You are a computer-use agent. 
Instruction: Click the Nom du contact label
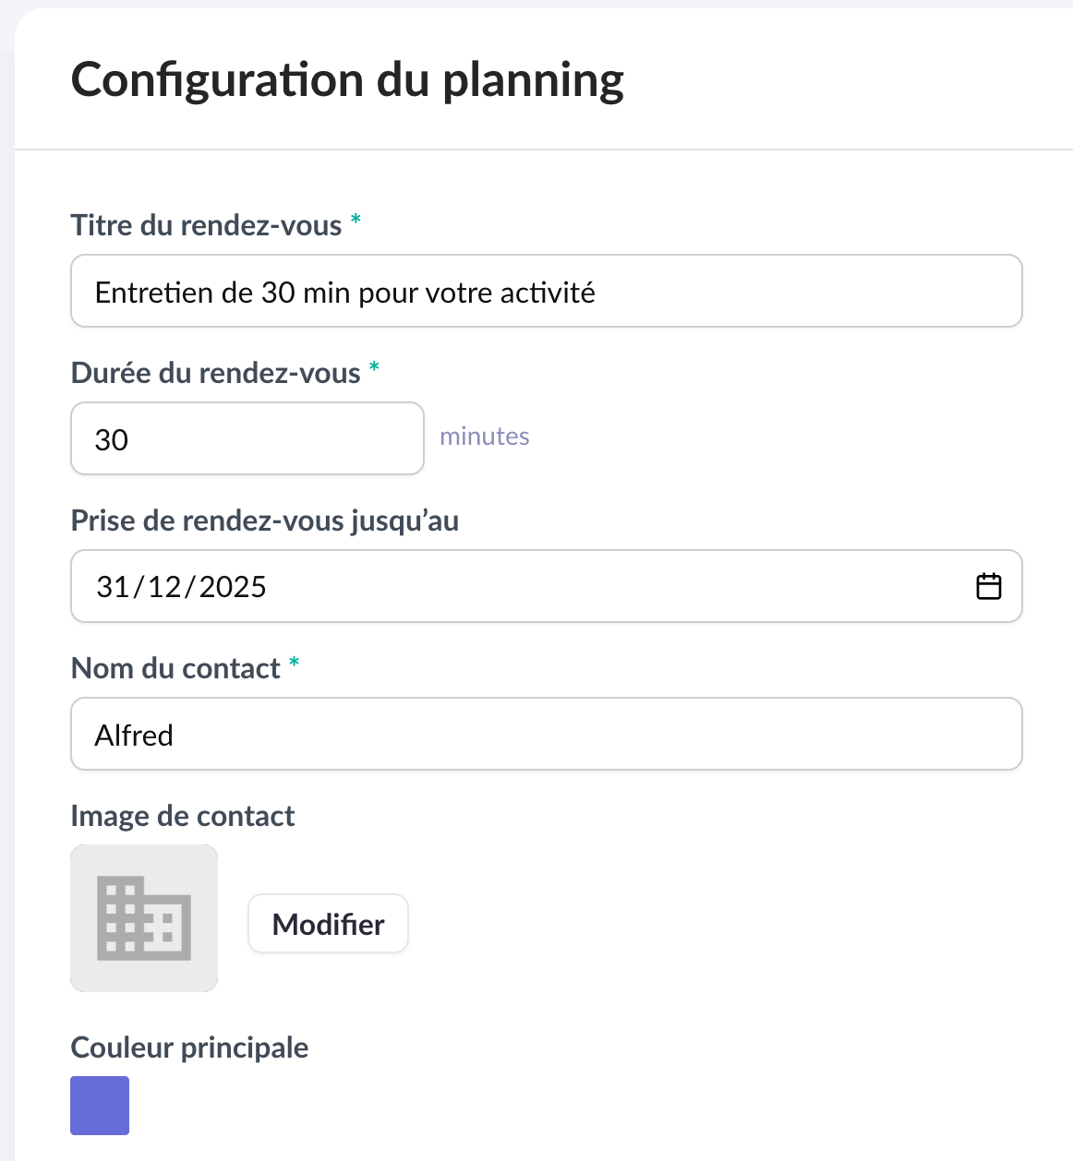tap(175, 668)
